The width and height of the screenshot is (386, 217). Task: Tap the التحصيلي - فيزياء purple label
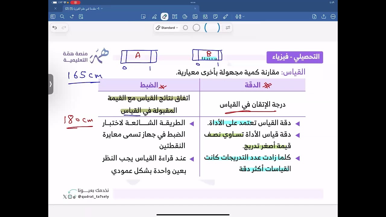coord(295,57)
